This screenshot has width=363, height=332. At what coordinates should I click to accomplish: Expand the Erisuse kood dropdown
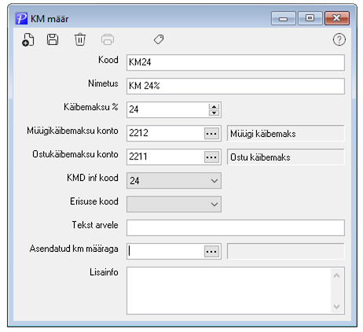point(174,204)
